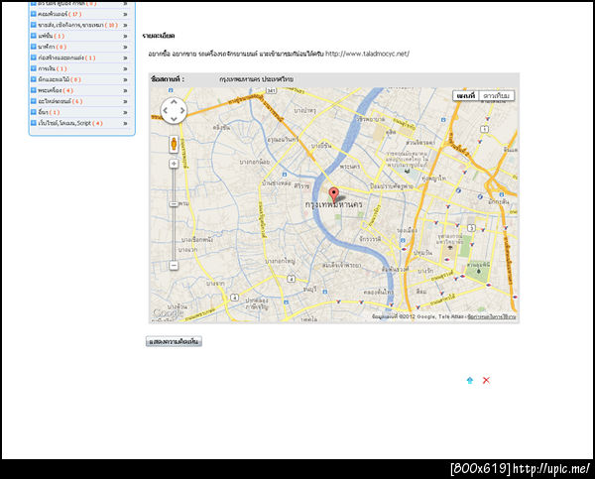This screenshot has width=595, height=479.
Task: Expand นาฬิกา row with the » arrow
Action: pos(125,47)
